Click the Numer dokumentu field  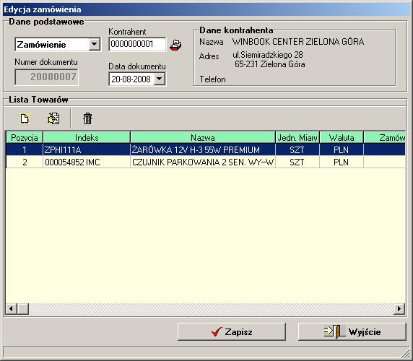pyautogui.click(x=46, y=77)
